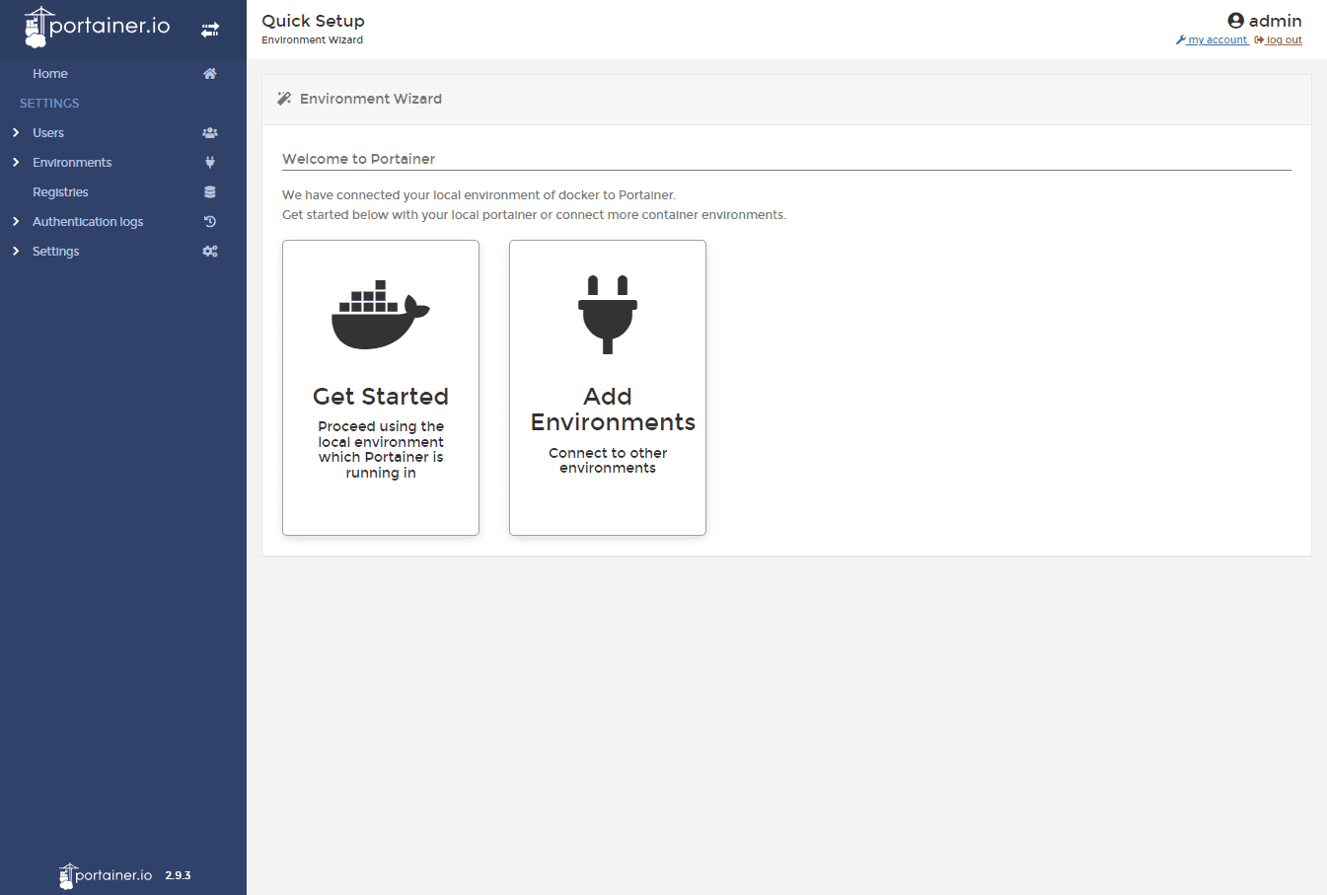The width and height of the screenshot is (1327, 895).
Task: Click the Settings cogs icon
Action: pyautogui.click(x=210, y=252)
